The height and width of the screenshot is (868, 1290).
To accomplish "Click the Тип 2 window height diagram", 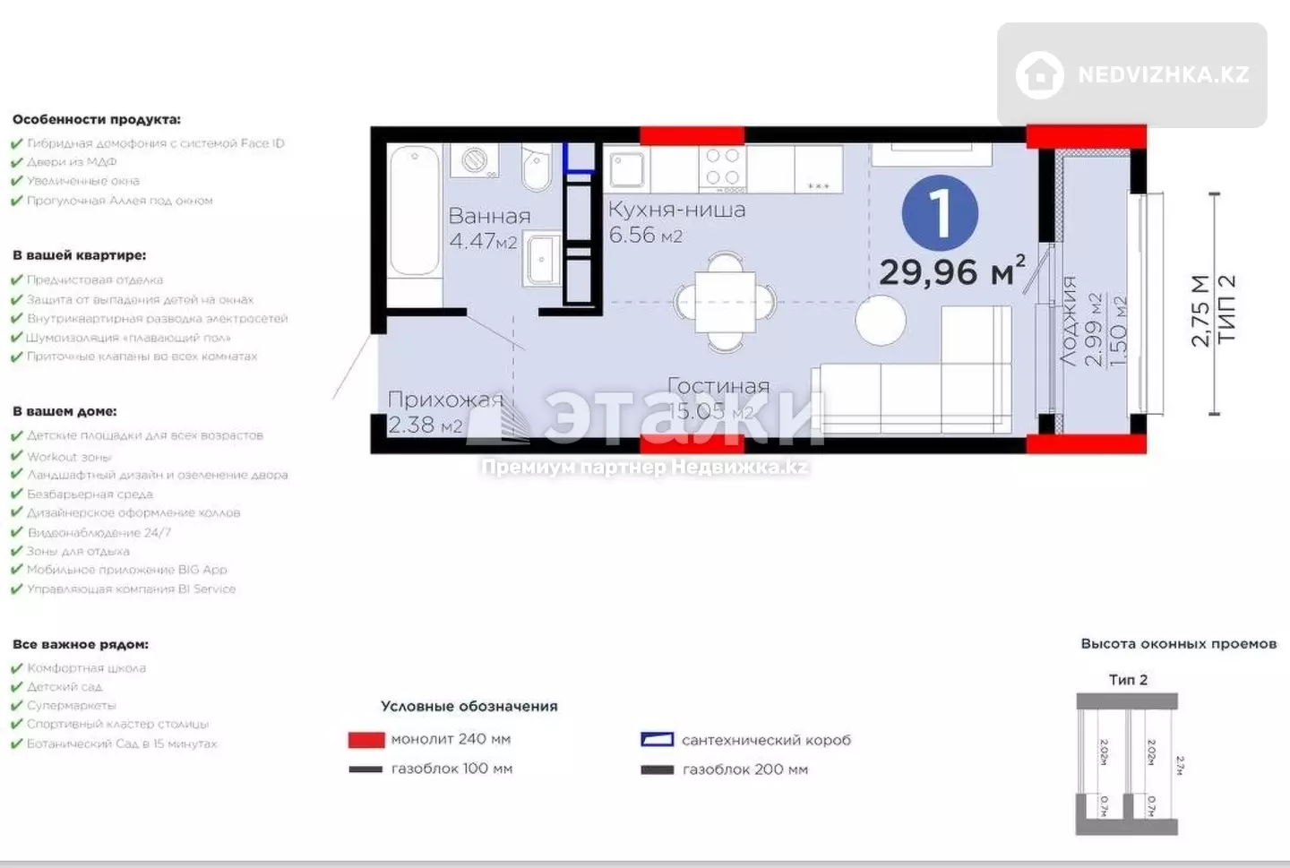I will coord(1127,764).
